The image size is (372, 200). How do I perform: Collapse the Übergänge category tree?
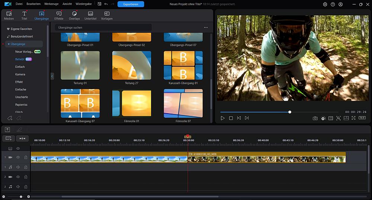[9, 44]
